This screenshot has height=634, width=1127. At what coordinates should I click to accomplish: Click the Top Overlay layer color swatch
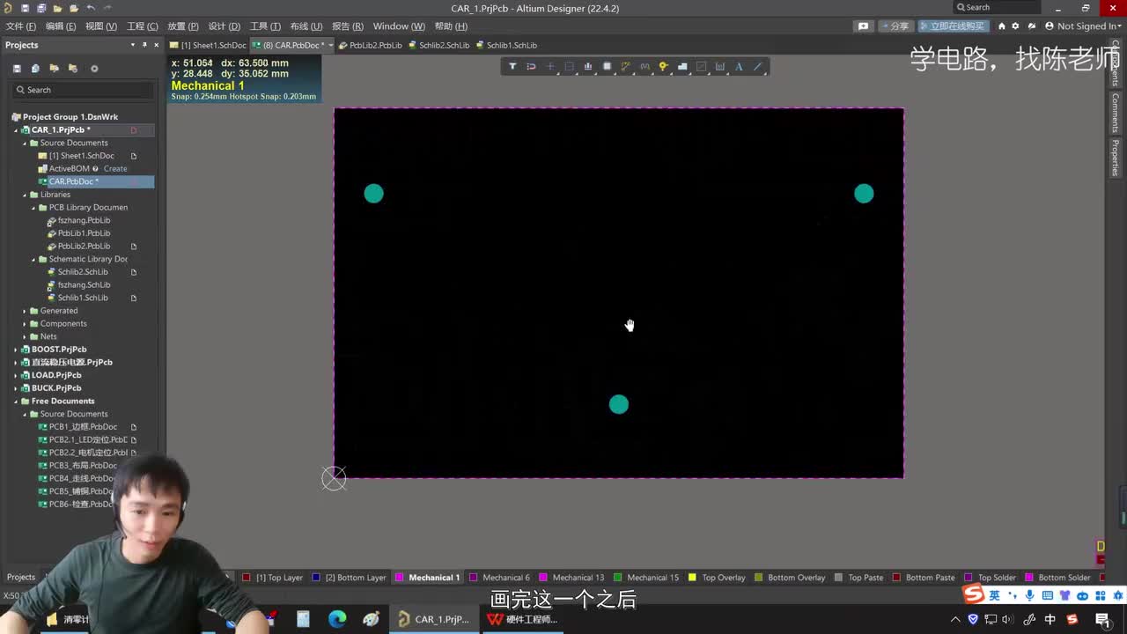click(692, 578)
